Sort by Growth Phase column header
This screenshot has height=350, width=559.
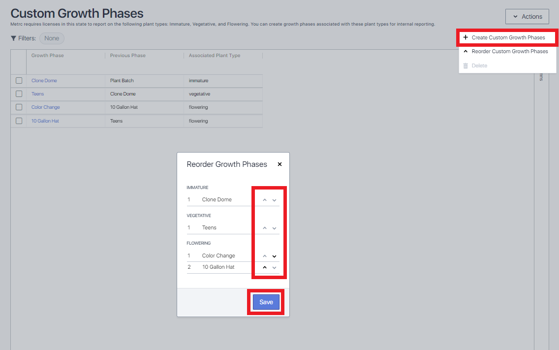click(47, 55)
